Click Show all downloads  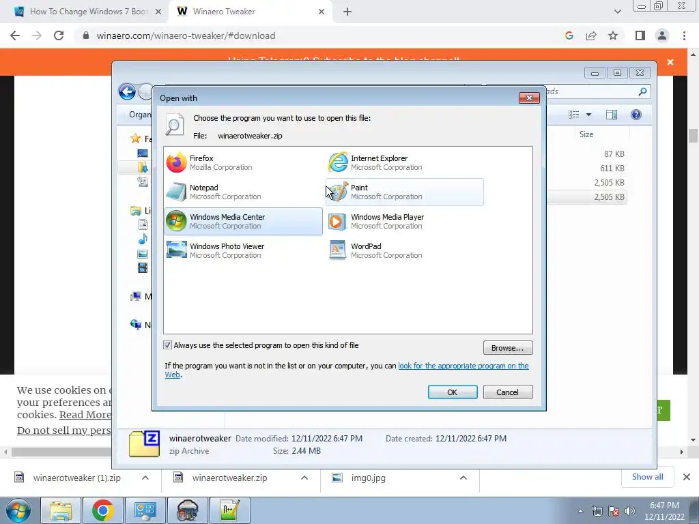647,477
